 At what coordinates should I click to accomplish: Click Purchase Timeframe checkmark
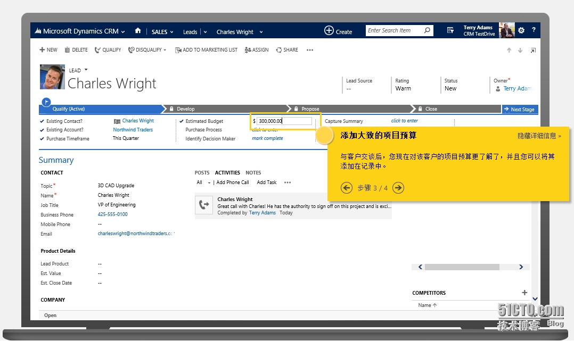tap(42, 139)
